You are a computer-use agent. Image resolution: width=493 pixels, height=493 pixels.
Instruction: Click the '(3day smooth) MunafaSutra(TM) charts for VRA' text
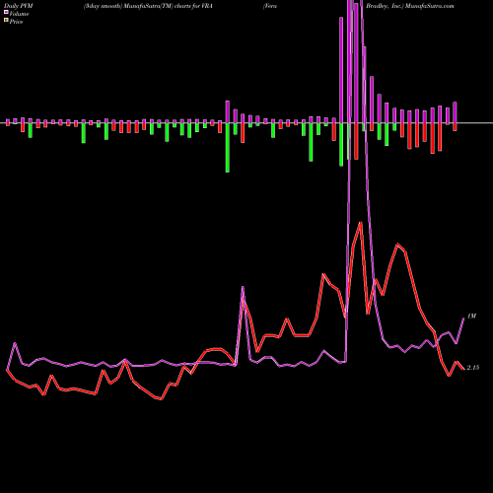148,6
